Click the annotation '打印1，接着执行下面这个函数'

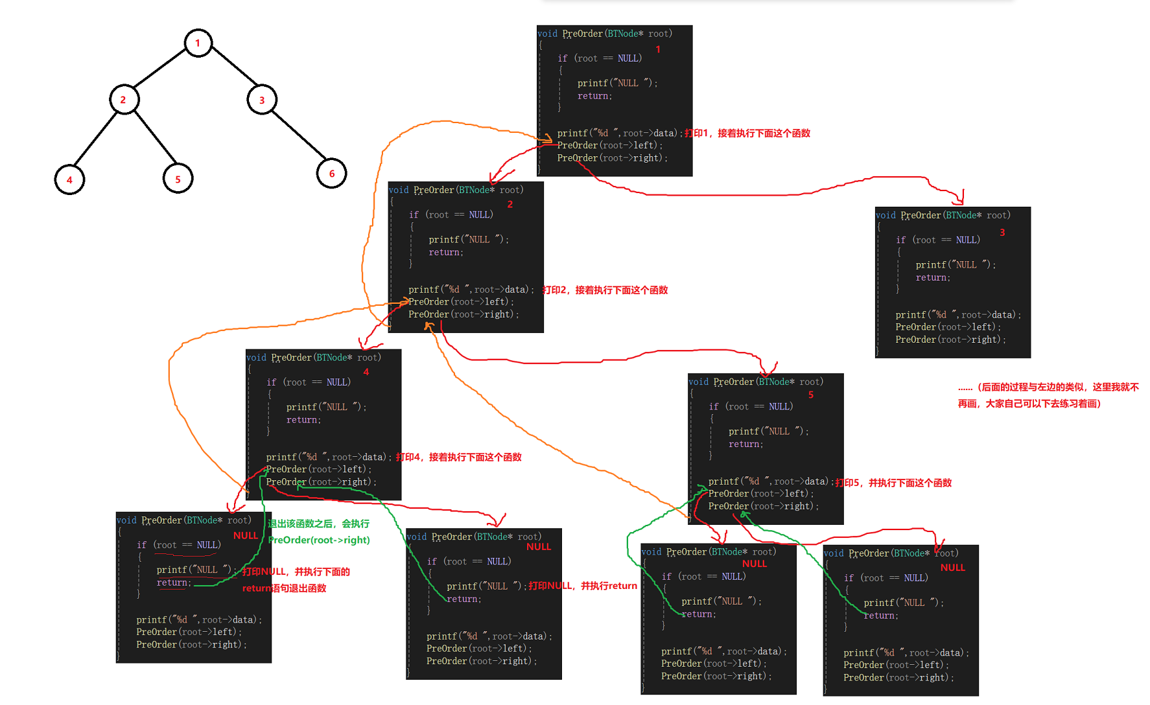click(x=747, y=133)
